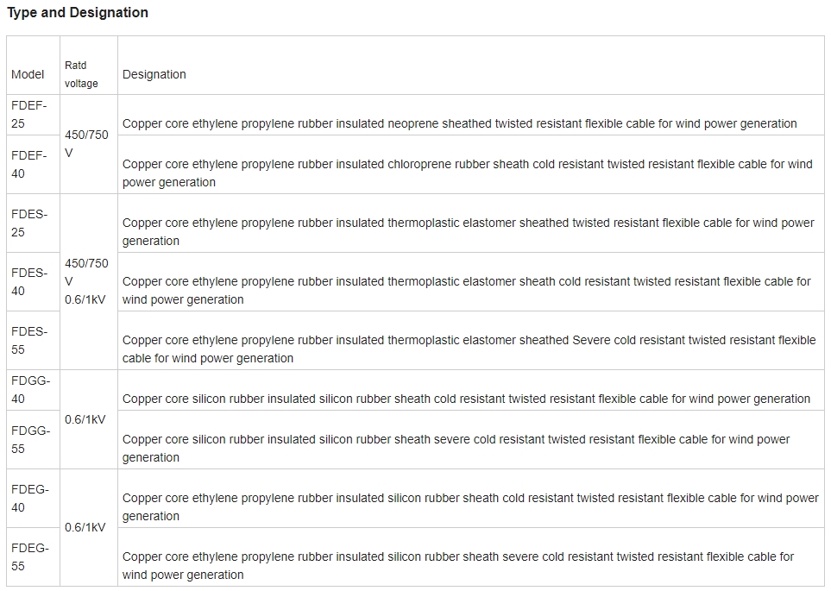Click the neoprene sheathed cable designation text

coord(459,123)
